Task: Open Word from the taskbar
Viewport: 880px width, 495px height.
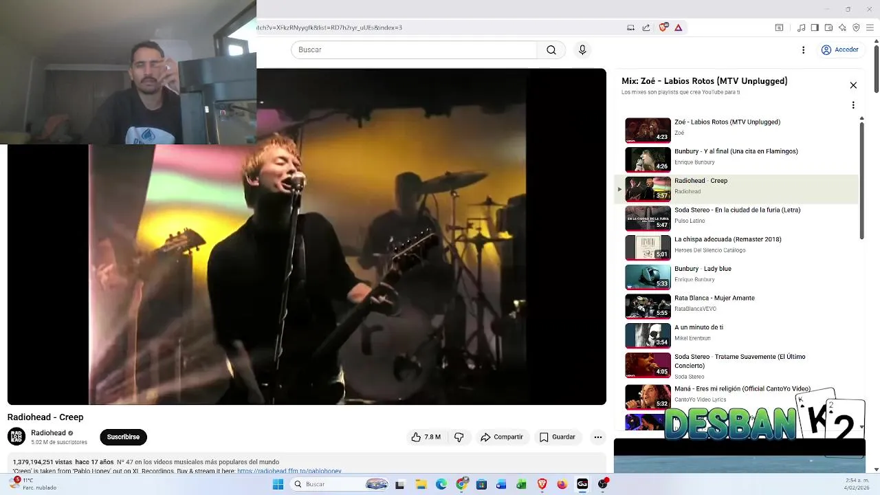Action: pyautogui.click(x=501, y=484)
